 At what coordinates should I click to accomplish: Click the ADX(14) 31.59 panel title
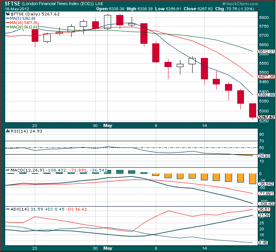coord(26,209)
